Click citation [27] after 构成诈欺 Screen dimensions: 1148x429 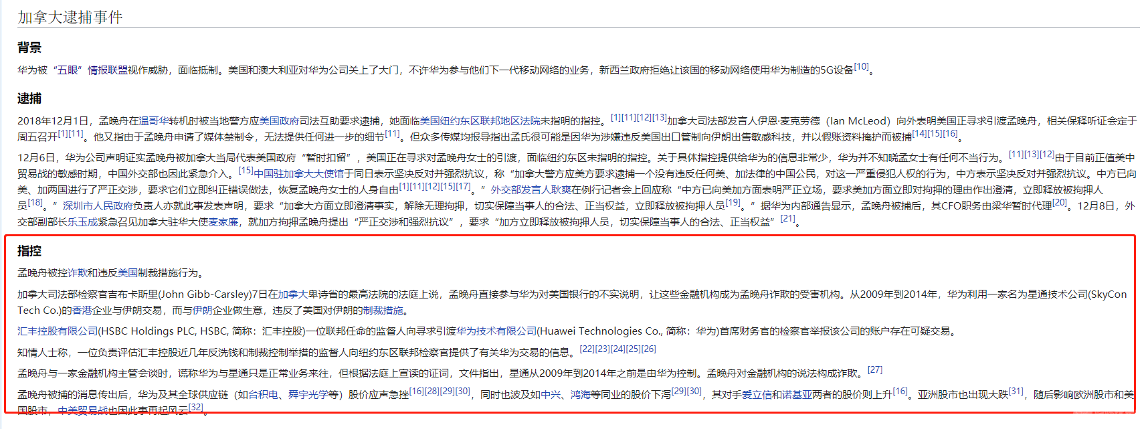click(875, 369)
